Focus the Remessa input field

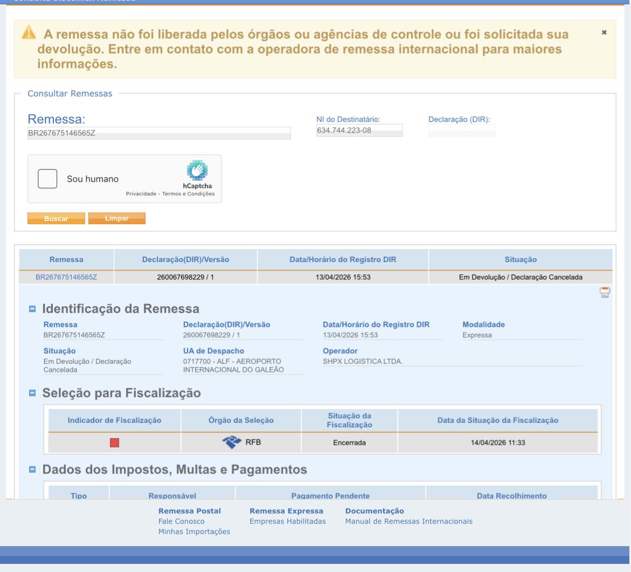click(159, 133)
